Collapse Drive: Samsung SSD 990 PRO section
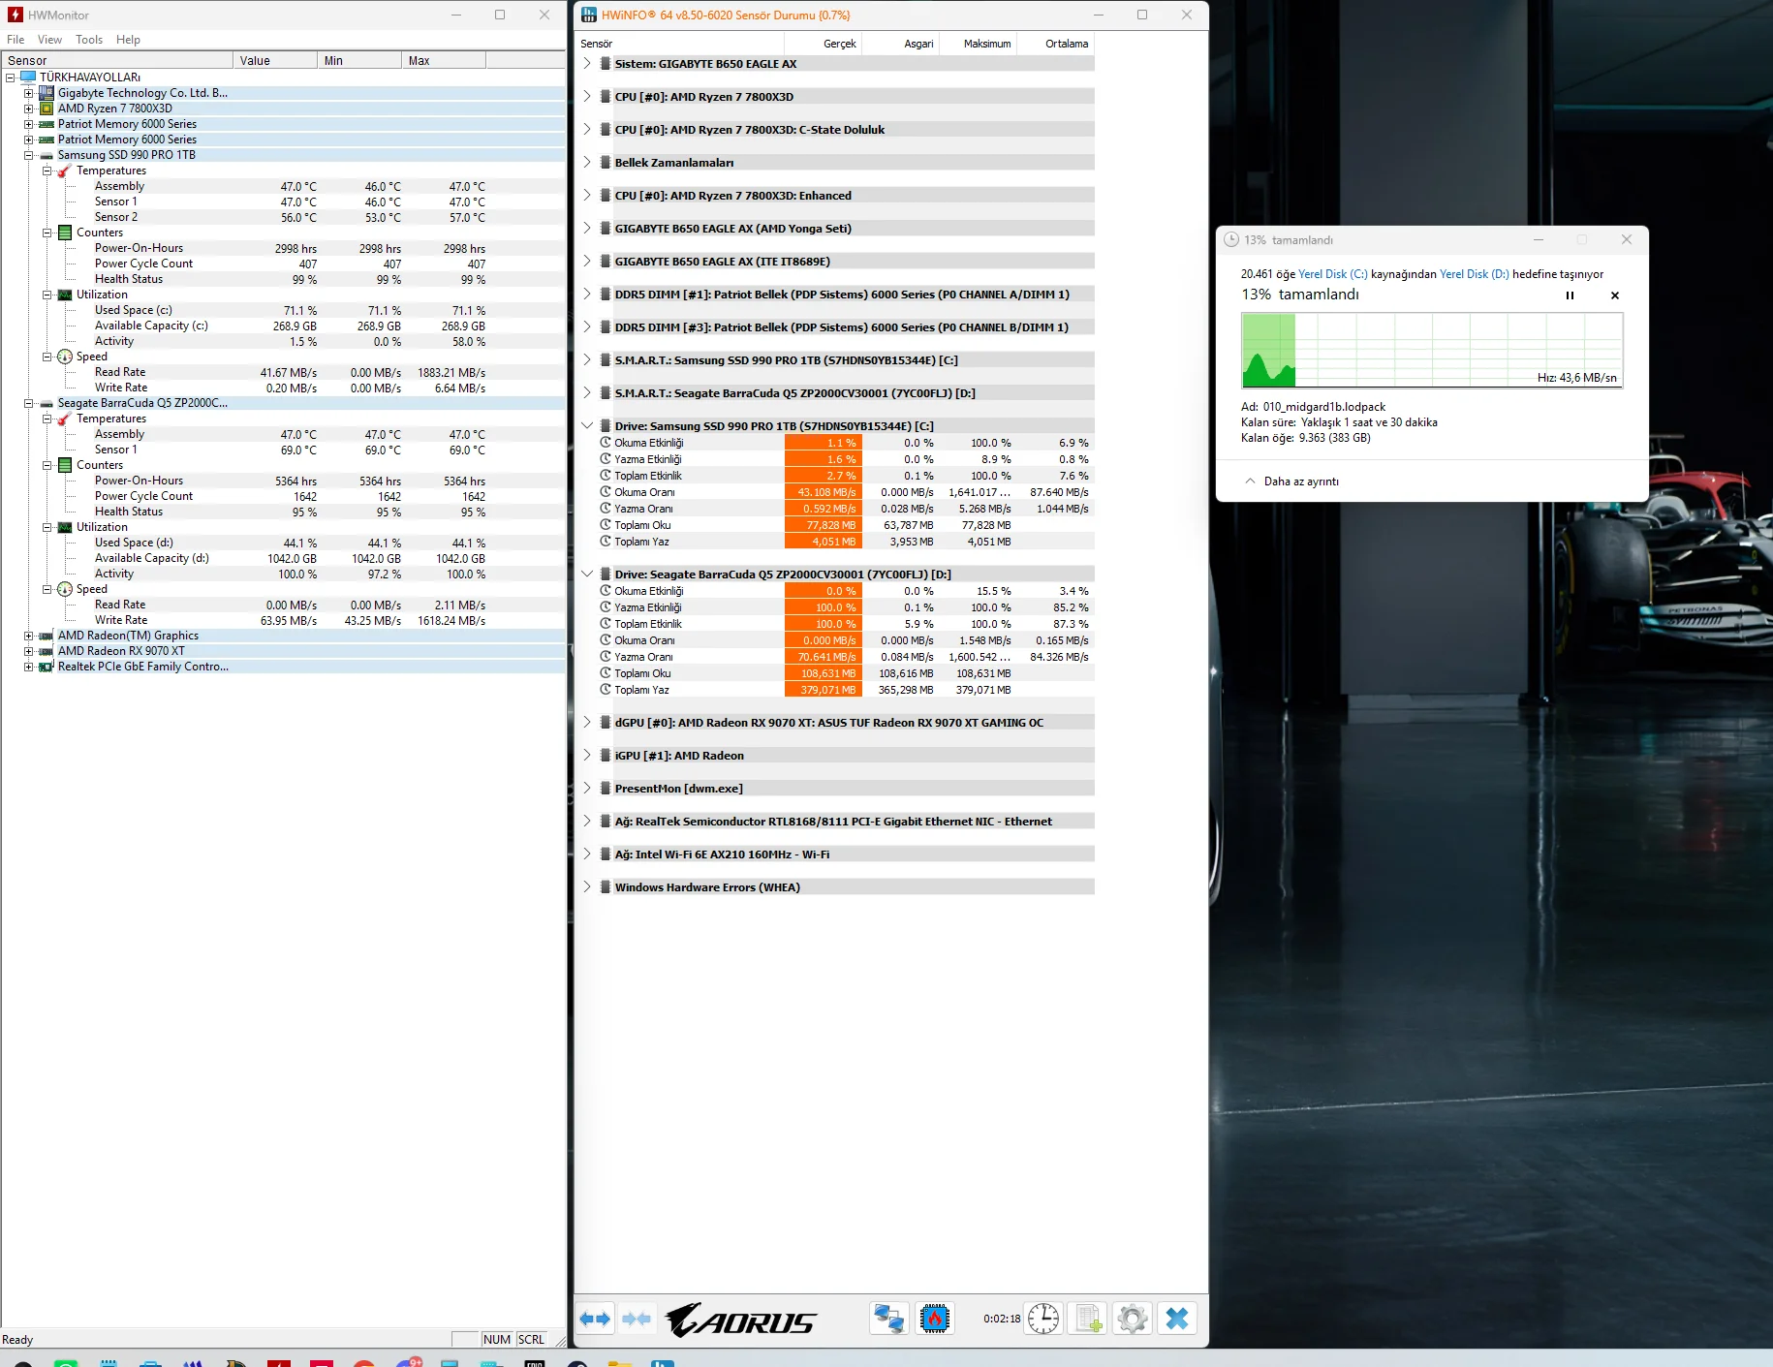This screenshot has width=1773, height=1367. 587,426
